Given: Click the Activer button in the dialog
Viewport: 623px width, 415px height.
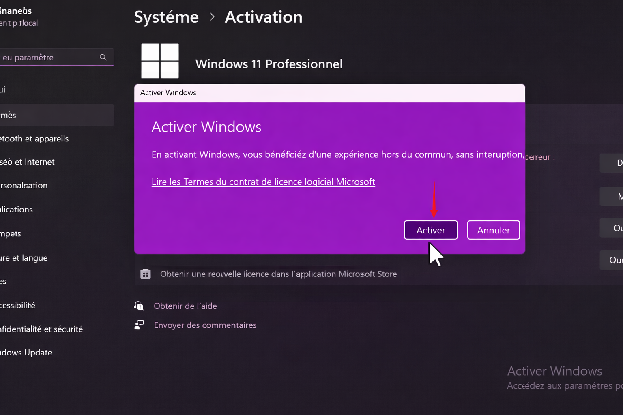Looking at the screenshot, I should click(x=431, y=230).
